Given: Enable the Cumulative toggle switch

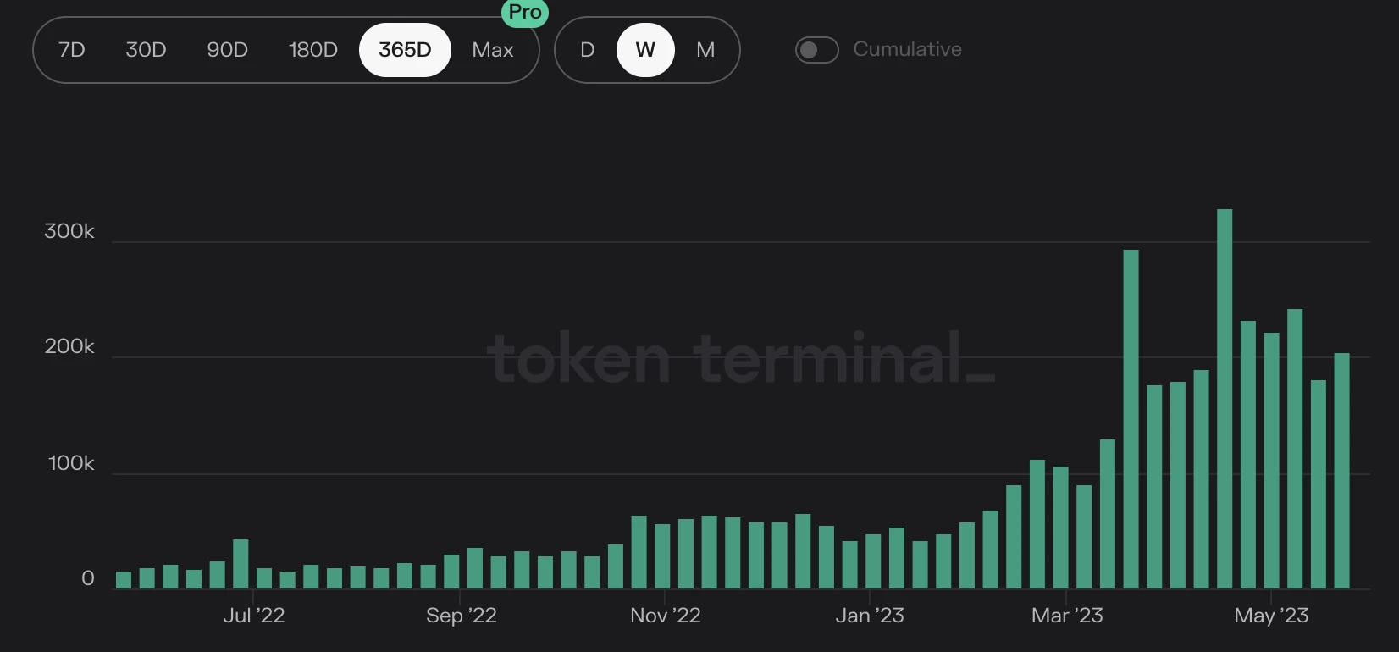Looking at the screenshot, I should coord(816,50).
